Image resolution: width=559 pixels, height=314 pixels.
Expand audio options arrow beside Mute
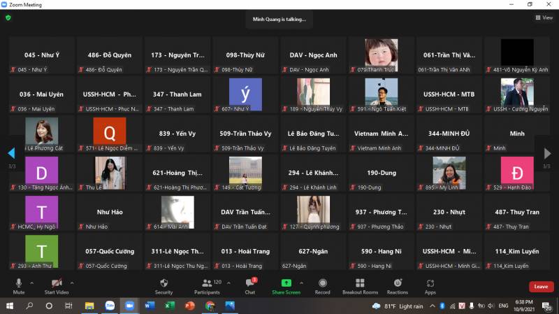coord(34,283)
